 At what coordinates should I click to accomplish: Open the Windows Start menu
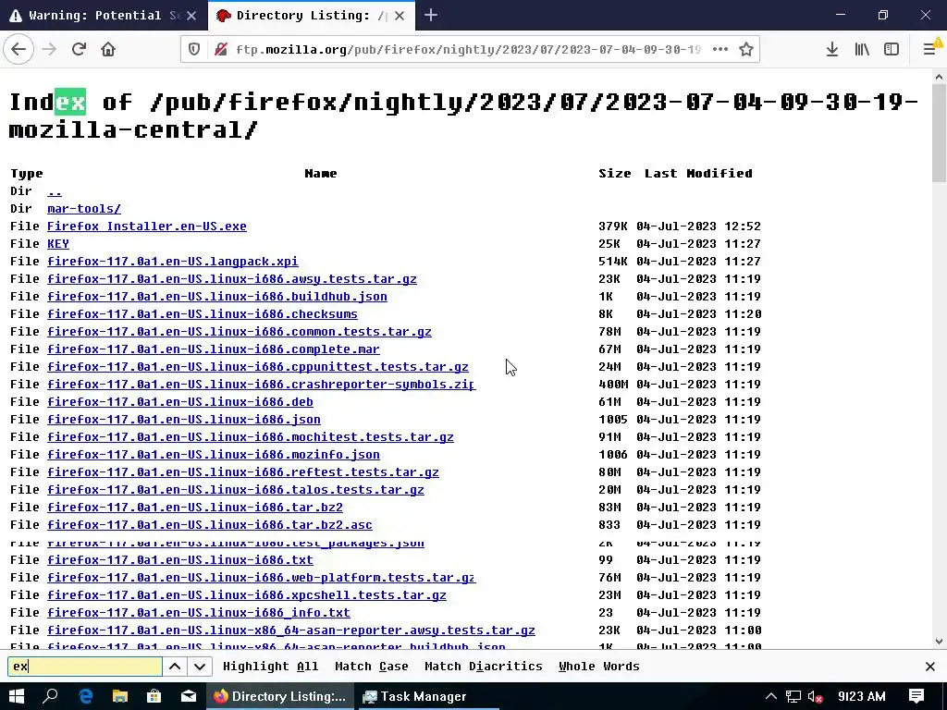(17, 696)
